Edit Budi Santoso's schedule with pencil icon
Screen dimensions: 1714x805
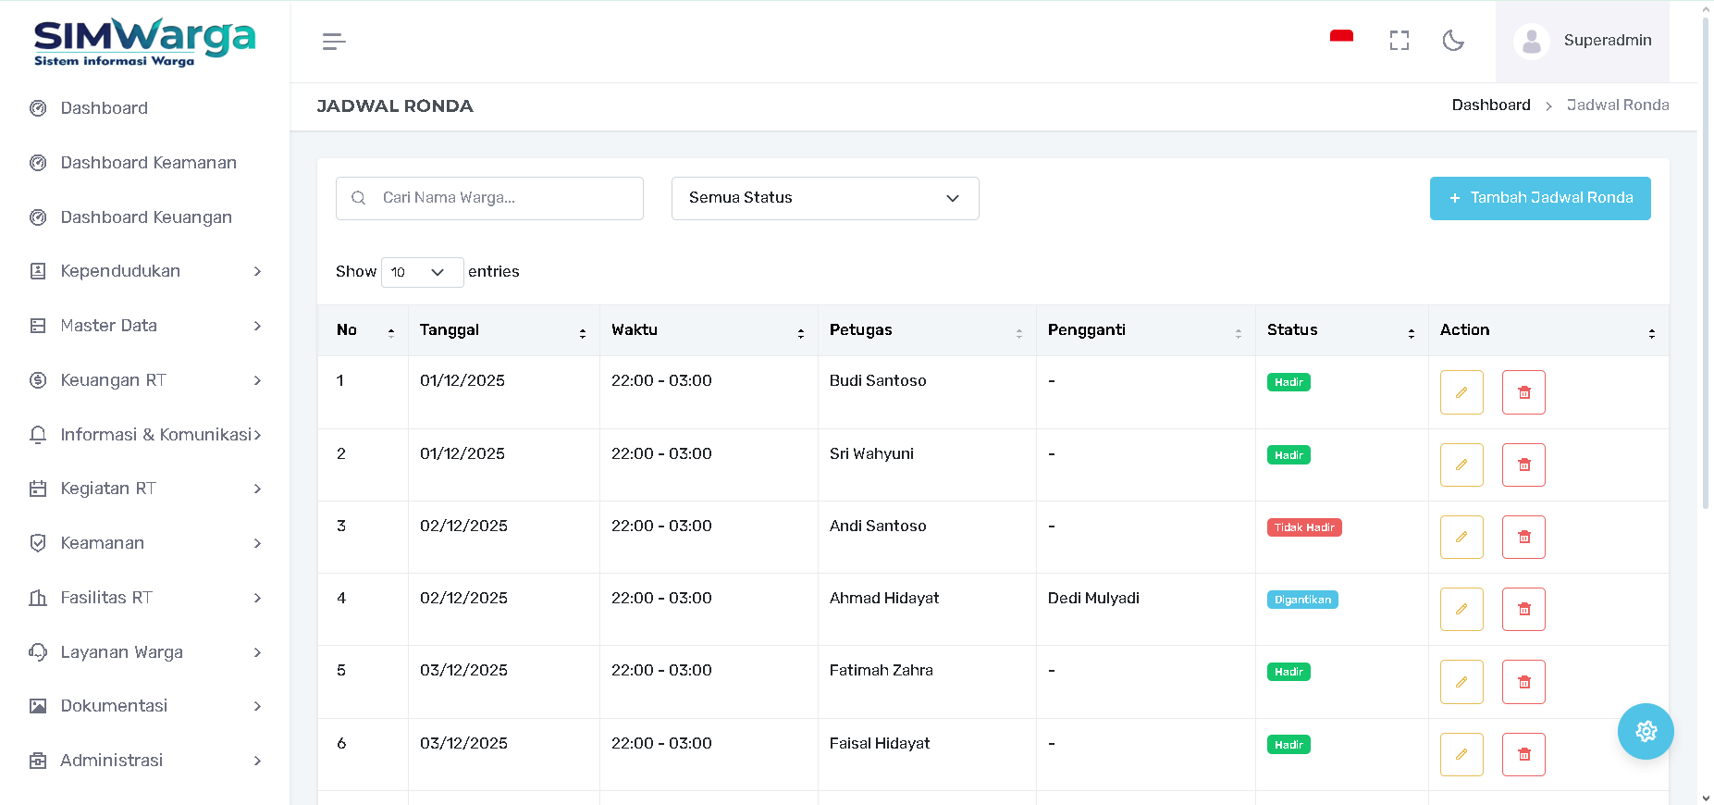pos(1461,392)
